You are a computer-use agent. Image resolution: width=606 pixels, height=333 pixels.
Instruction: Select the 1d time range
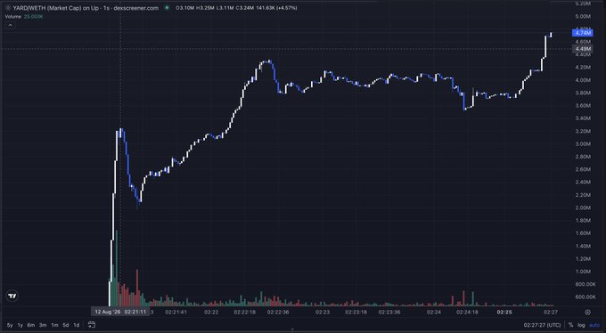pyautogui.click(x=77, y=325)
